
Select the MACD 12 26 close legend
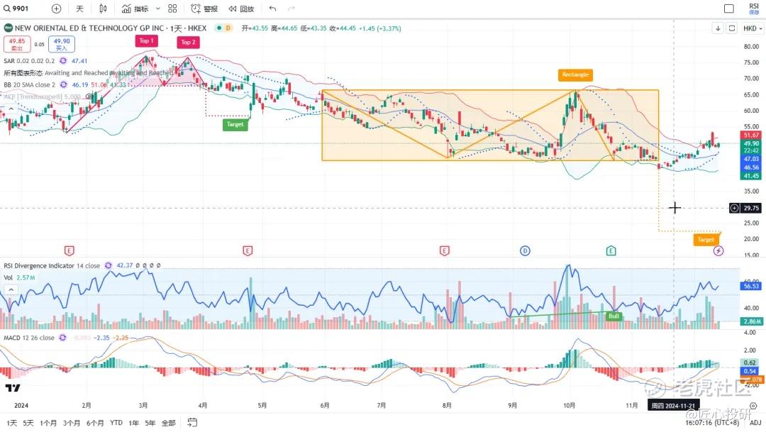pos(29,338)
